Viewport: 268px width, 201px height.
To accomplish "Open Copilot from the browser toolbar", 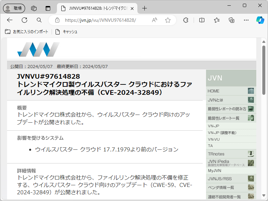I will tap(260, 20).
